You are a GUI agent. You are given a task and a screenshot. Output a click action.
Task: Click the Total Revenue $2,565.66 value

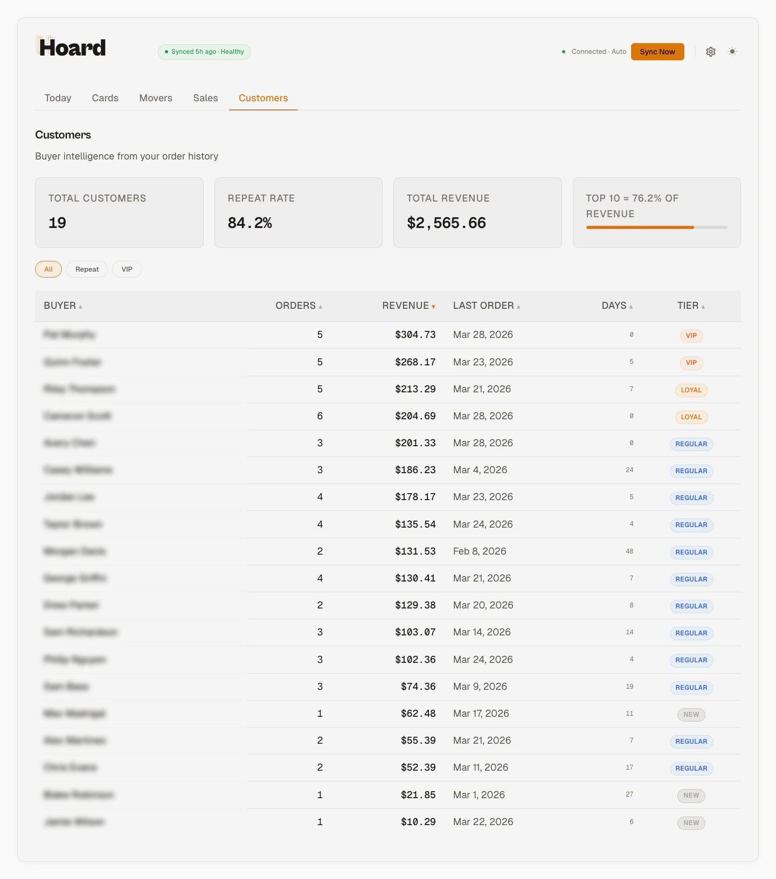click(x=447, y=223)
